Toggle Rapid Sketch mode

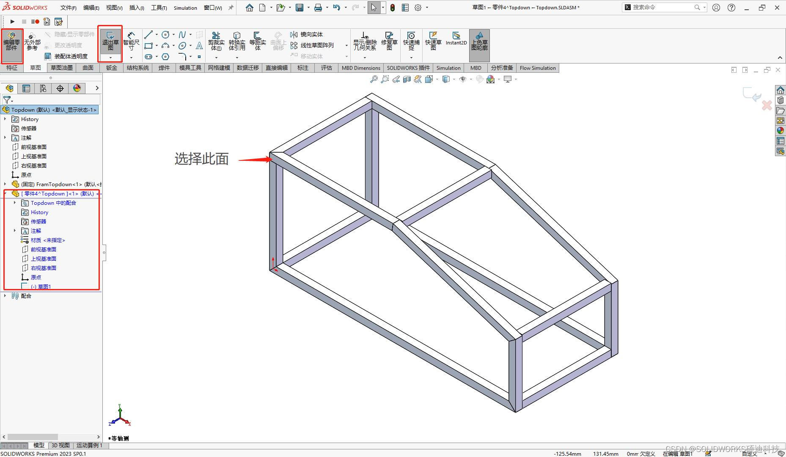pos(433,41)
